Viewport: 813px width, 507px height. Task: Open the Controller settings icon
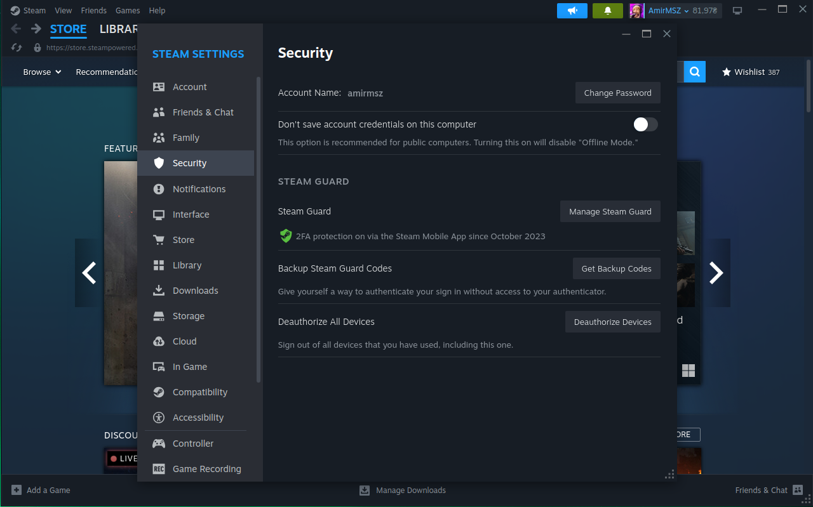[159, 444]
